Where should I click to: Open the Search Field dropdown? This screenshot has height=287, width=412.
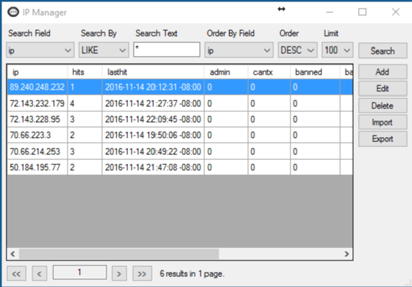coord(40,50)
